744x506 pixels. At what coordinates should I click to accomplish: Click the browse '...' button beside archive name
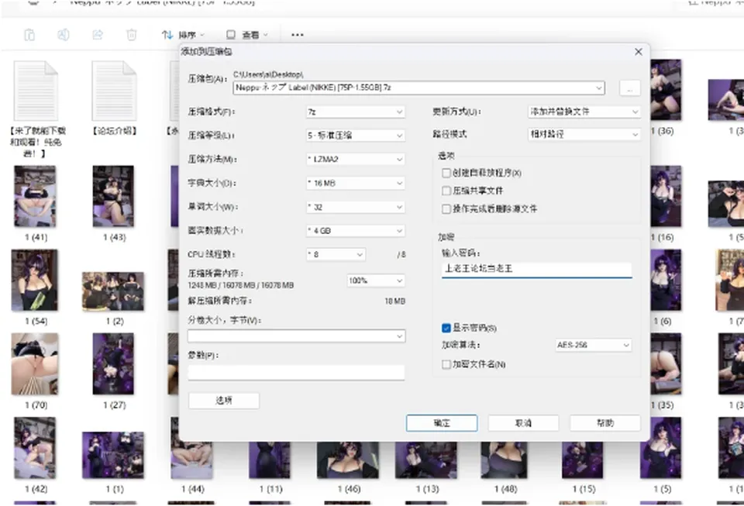(x=630, y=88)
